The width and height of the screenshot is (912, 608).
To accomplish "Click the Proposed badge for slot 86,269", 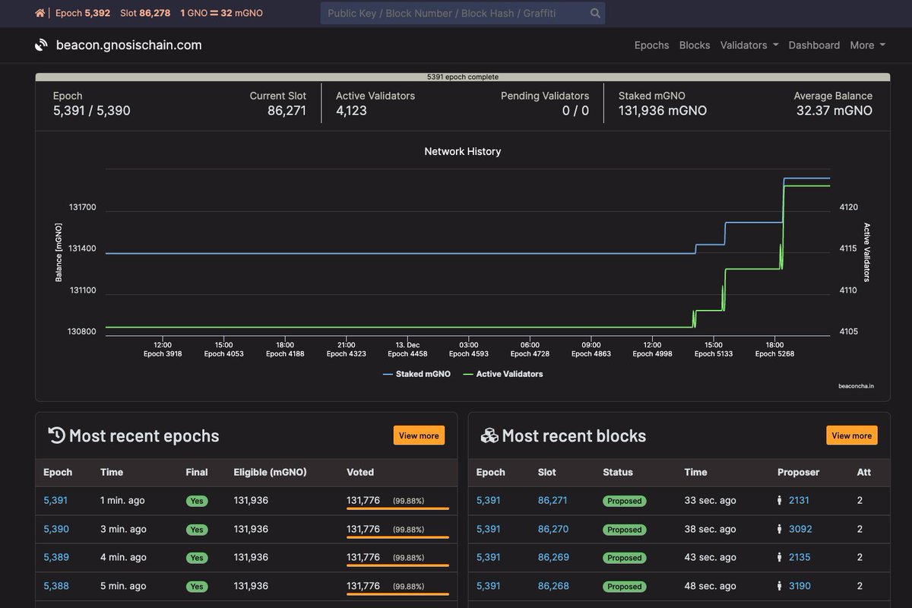I will (x=625, y=558).
